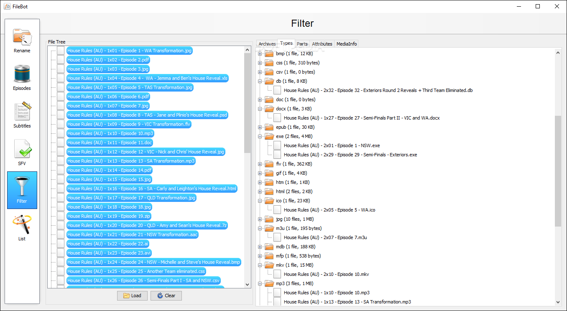The image size is (567, 311).
Task: Click the Types panel scrollbar thumb
Action: pyautogui.click(x=558, y=171)
